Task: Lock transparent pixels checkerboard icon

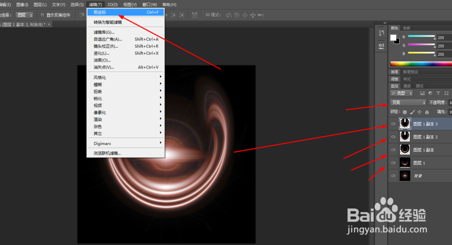Action: (405, 112)
